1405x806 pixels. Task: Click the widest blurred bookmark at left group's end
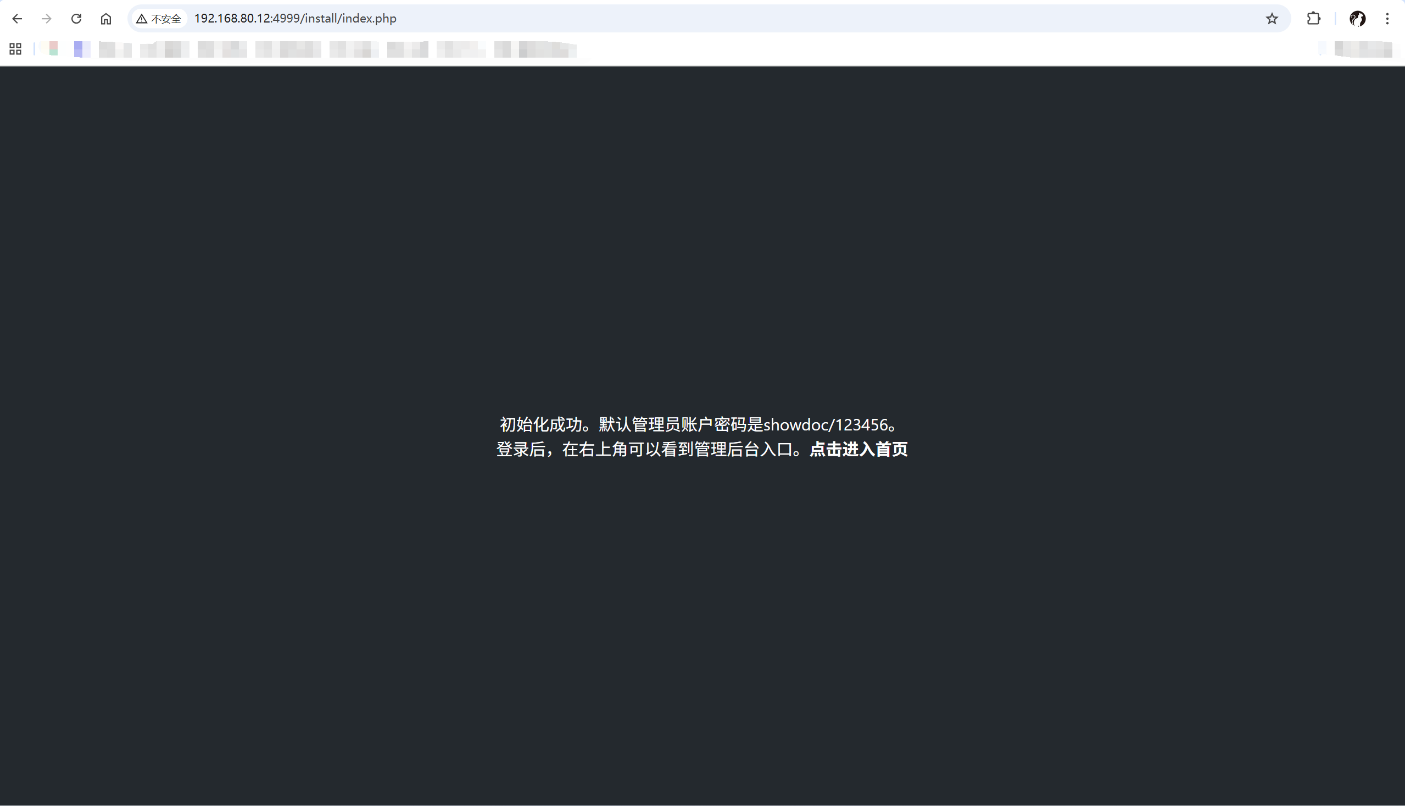coord(536,49)
